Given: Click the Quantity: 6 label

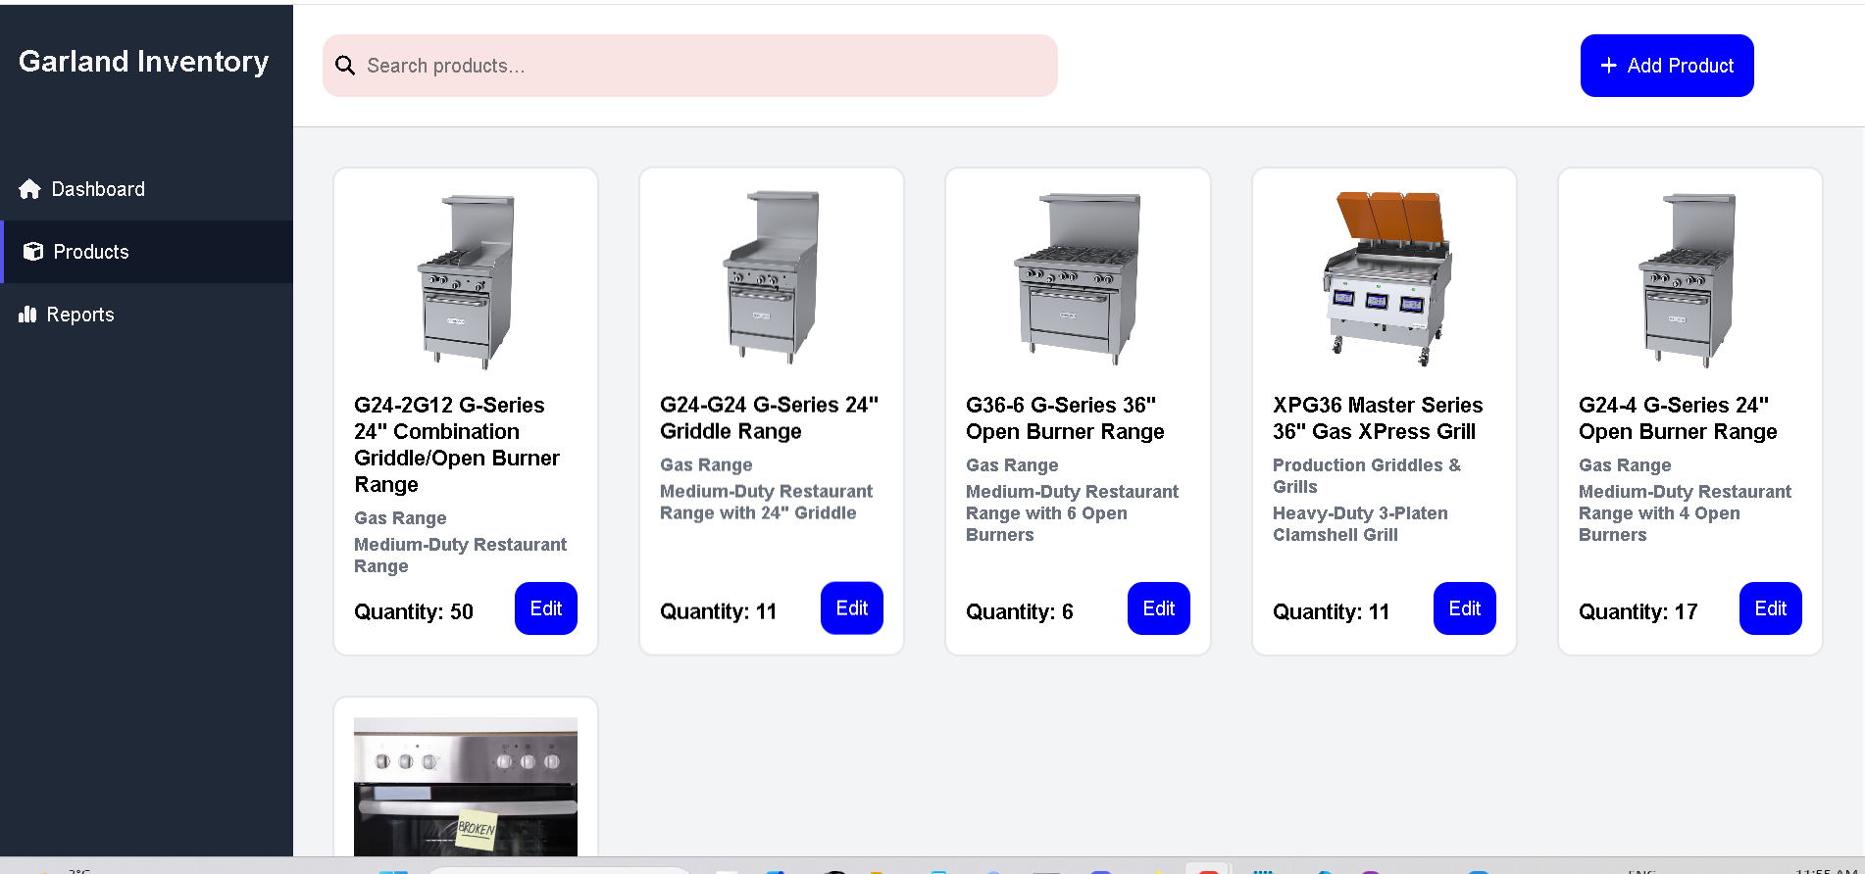Looking at the screenshot, I should [1020, 611].
